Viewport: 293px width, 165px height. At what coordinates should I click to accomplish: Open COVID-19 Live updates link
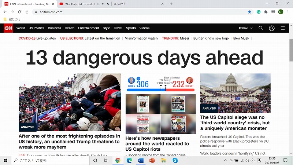pos(37,38)
